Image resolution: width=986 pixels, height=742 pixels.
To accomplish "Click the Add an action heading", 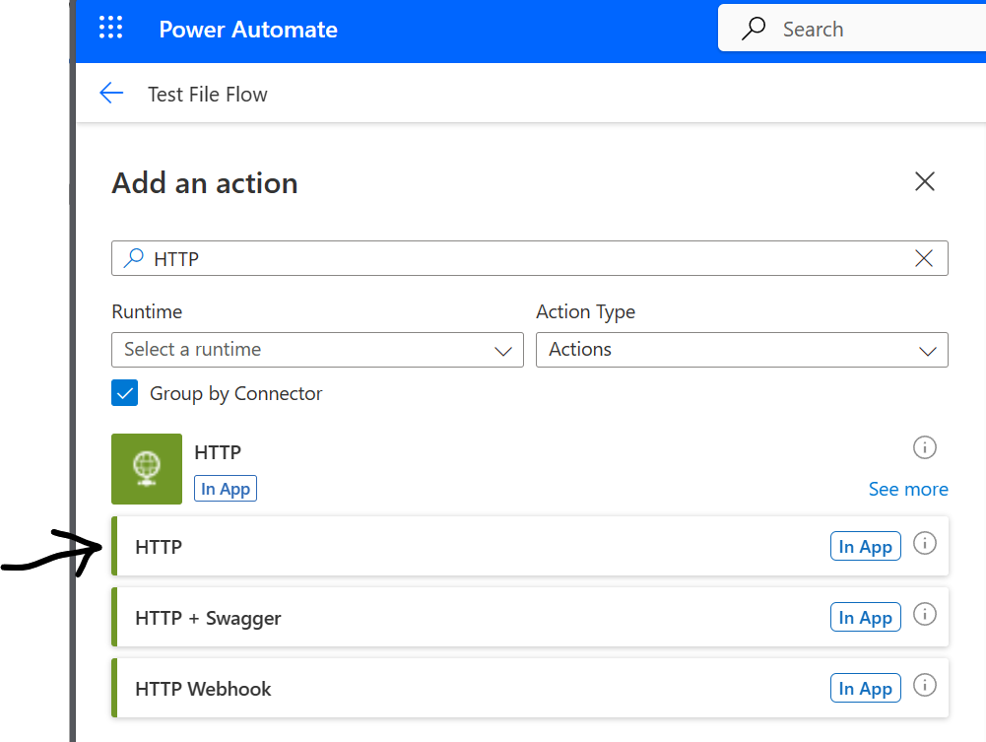I will 204,183.
